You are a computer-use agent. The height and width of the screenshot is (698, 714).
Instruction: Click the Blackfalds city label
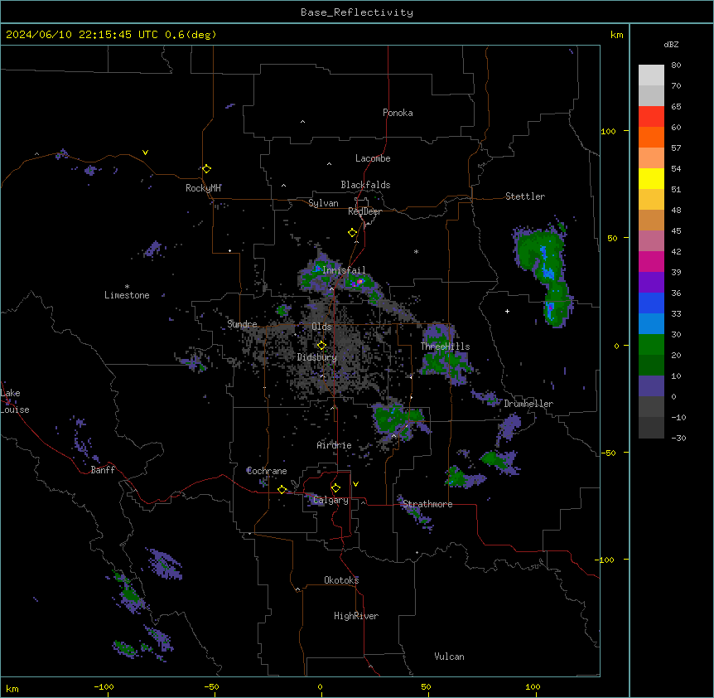(365, 185)
